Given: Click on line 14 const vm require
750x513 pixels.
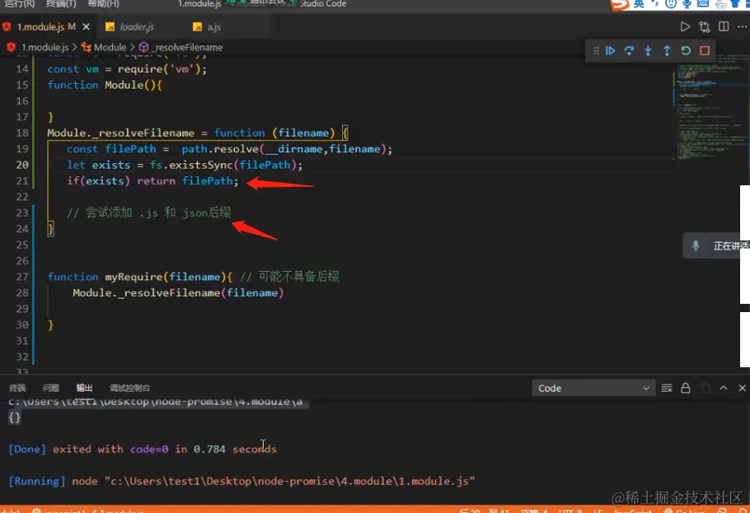Looking at the screenshot, I should click(x=127, y=69).
